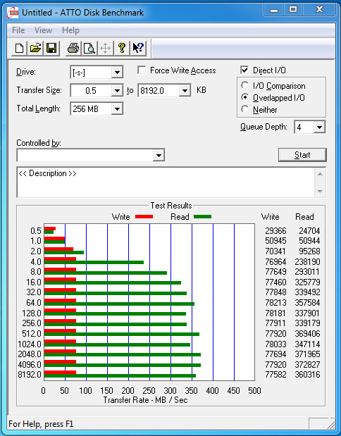The width and height of the screenshot is (341, 436).
Task: Open About via yellow question mark icon
Action: tap(122, 49)
